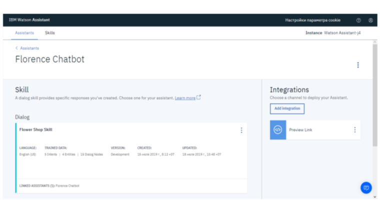Click the page's vertical scrollbar
Image resolution: width=380 pixels, height=213 pixels.
(375, 95)
